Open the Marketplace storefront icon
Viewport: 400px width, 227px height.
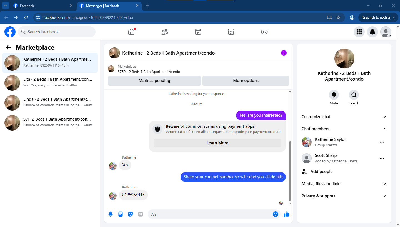point(231,32)
